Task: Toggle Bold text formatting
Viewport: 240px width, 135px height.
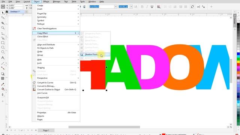Action: (142, 7)
